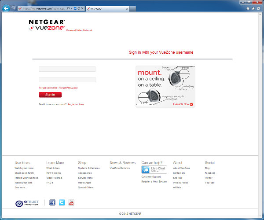This screenshot has height=220, width=264.
Task: Click the security lock icon in address bar
Action: [75, 8]
